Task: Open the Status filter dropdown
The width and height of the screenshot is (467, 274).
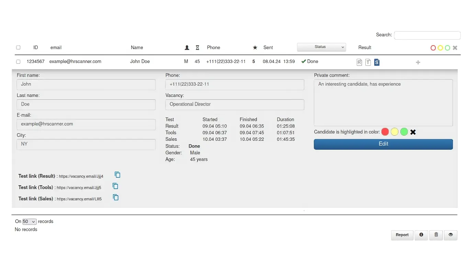Action: pos(321,47)
